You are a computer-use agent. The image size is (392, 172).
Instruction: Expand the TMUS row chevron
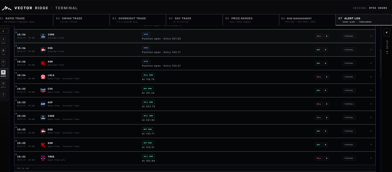371,158
